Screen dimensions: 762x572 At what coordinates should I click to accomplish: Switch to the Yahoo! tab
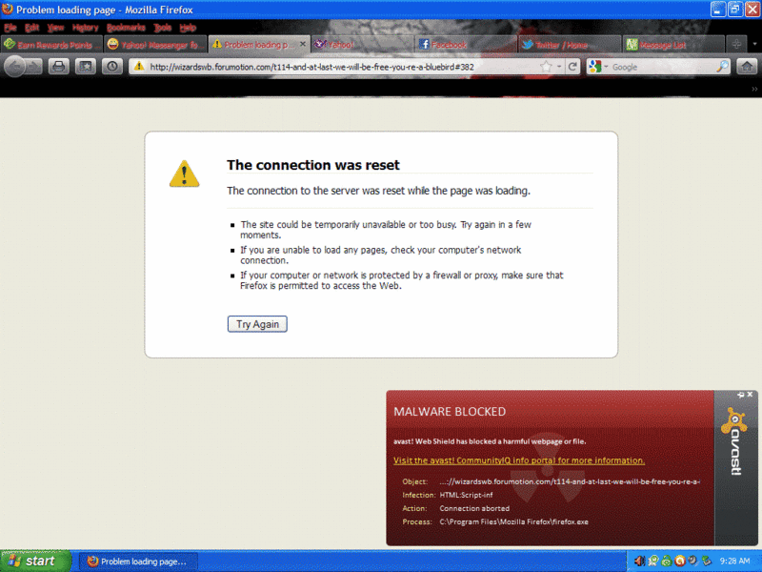tap(362, 44)
